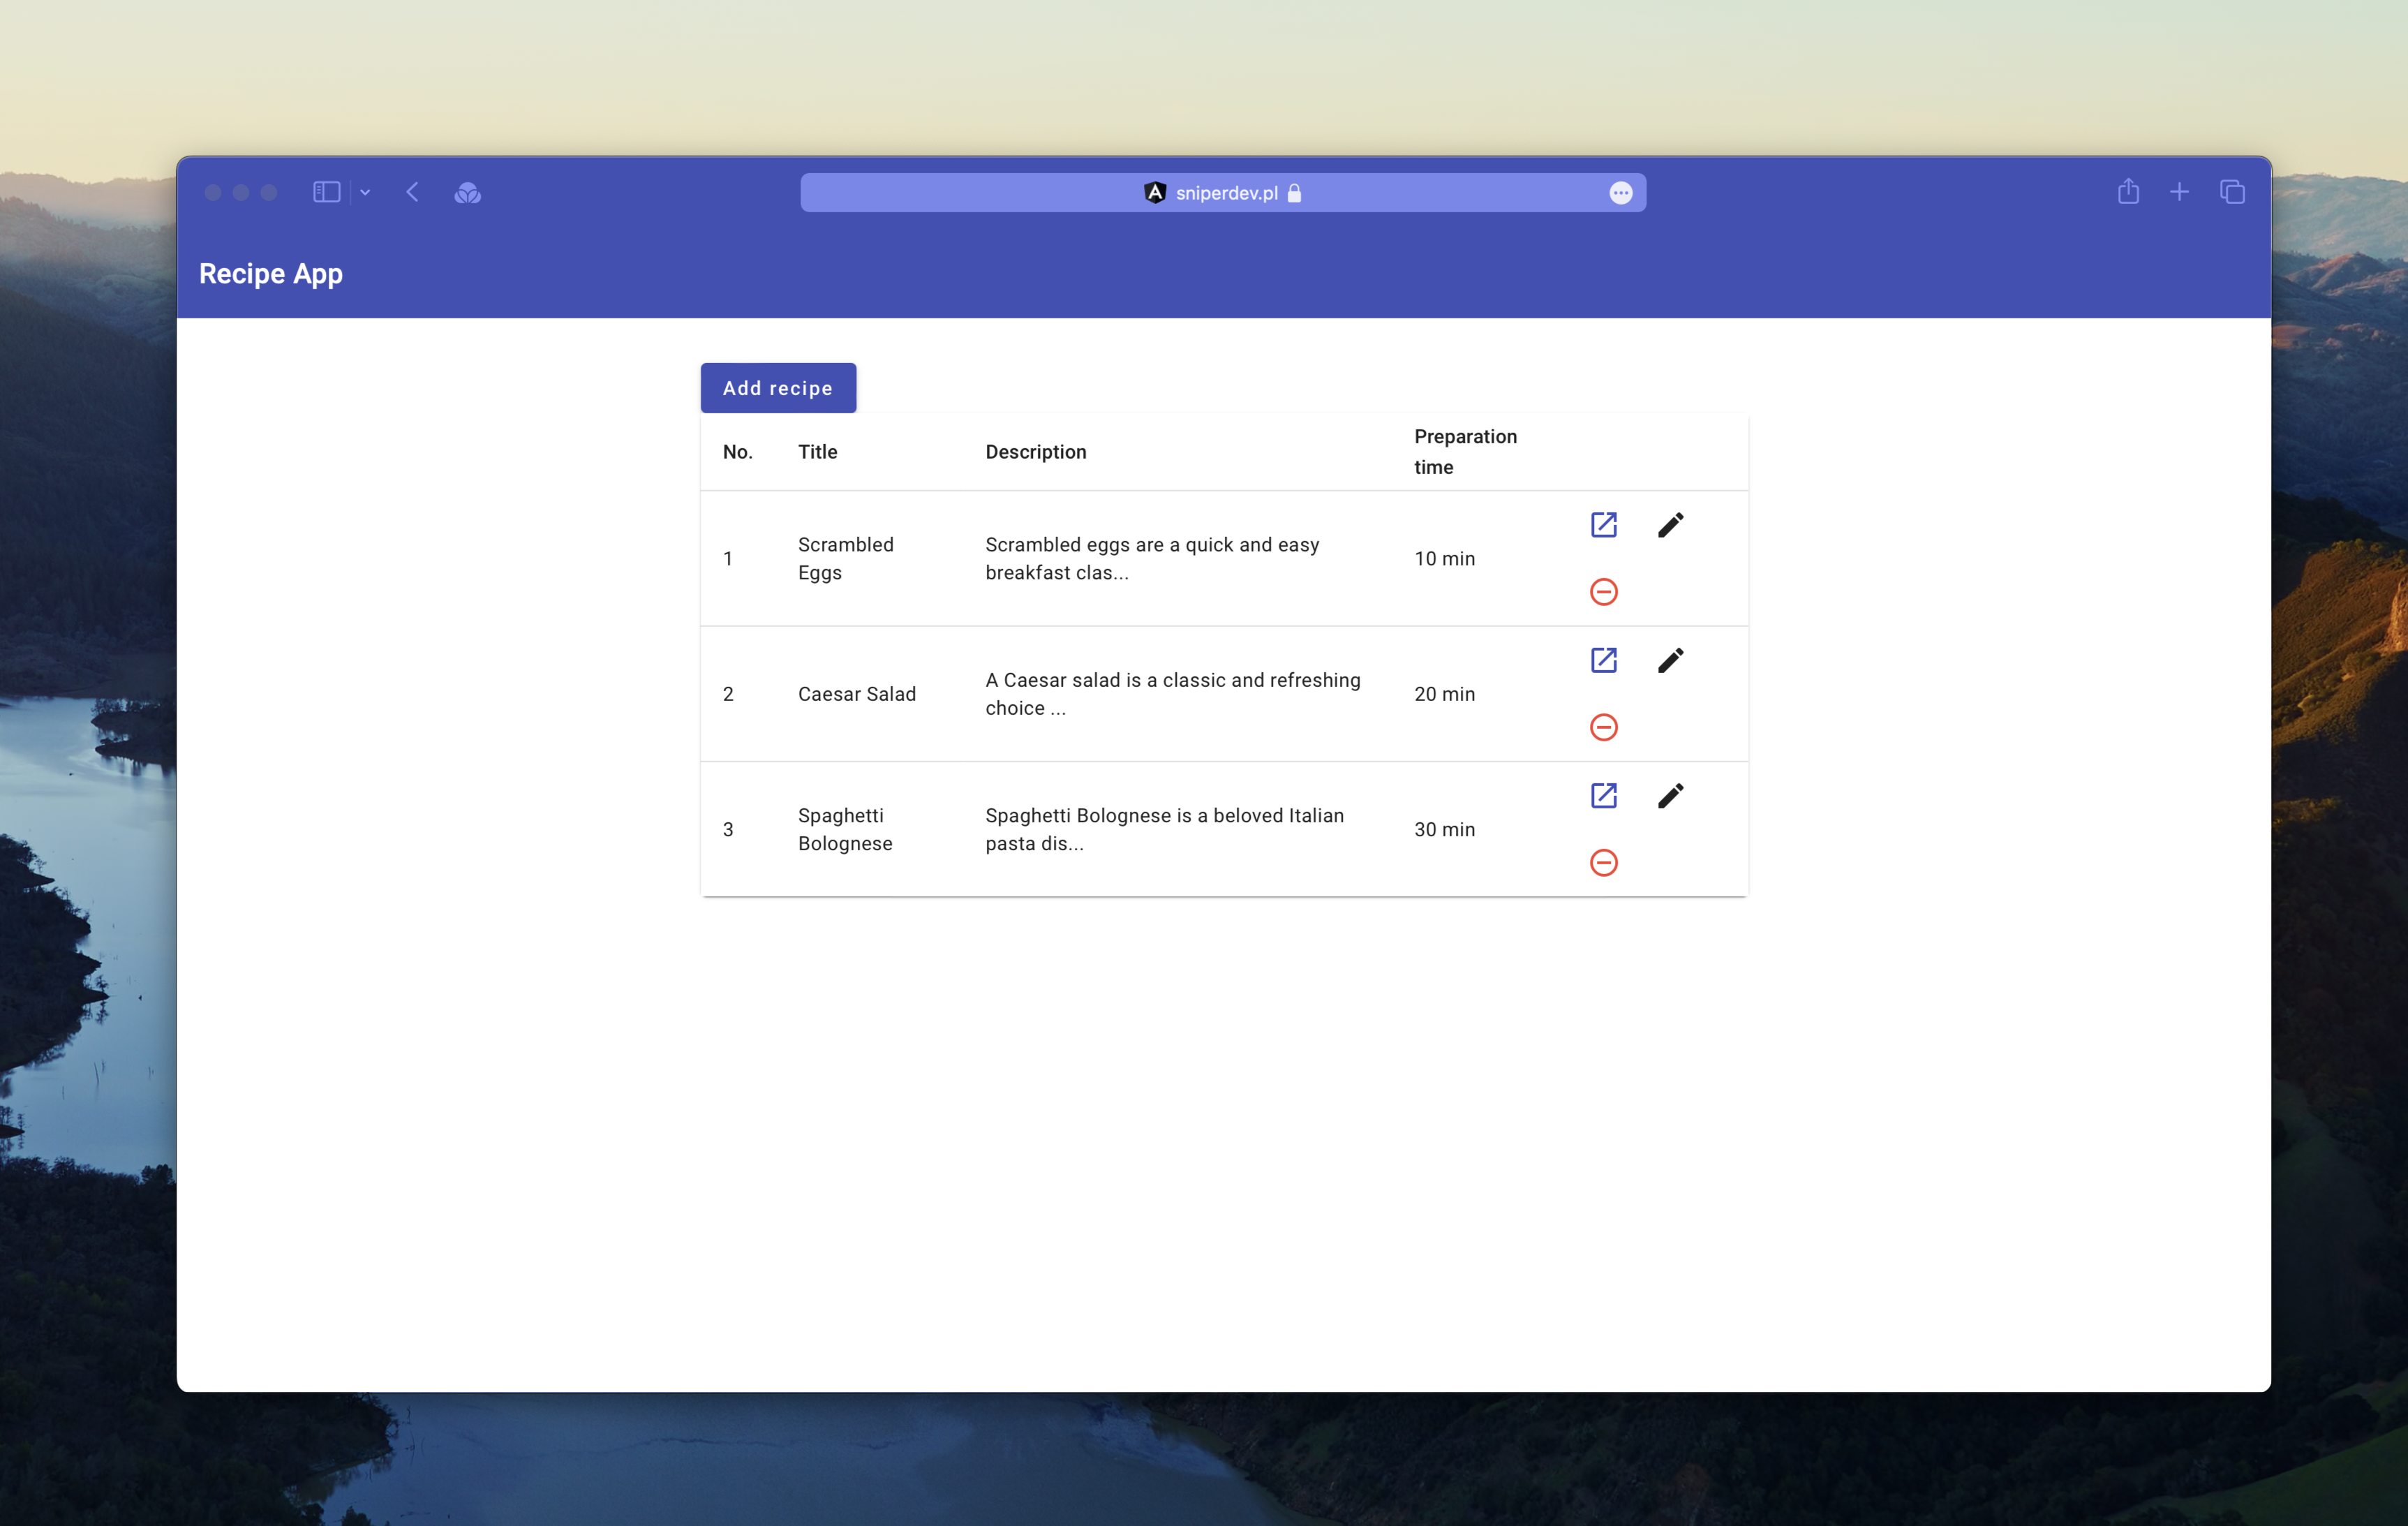Image resolution: width=2408 pixels, height=1526 pixels.
Task: Click the Add recipe button
Action: [x=778, y=388]
